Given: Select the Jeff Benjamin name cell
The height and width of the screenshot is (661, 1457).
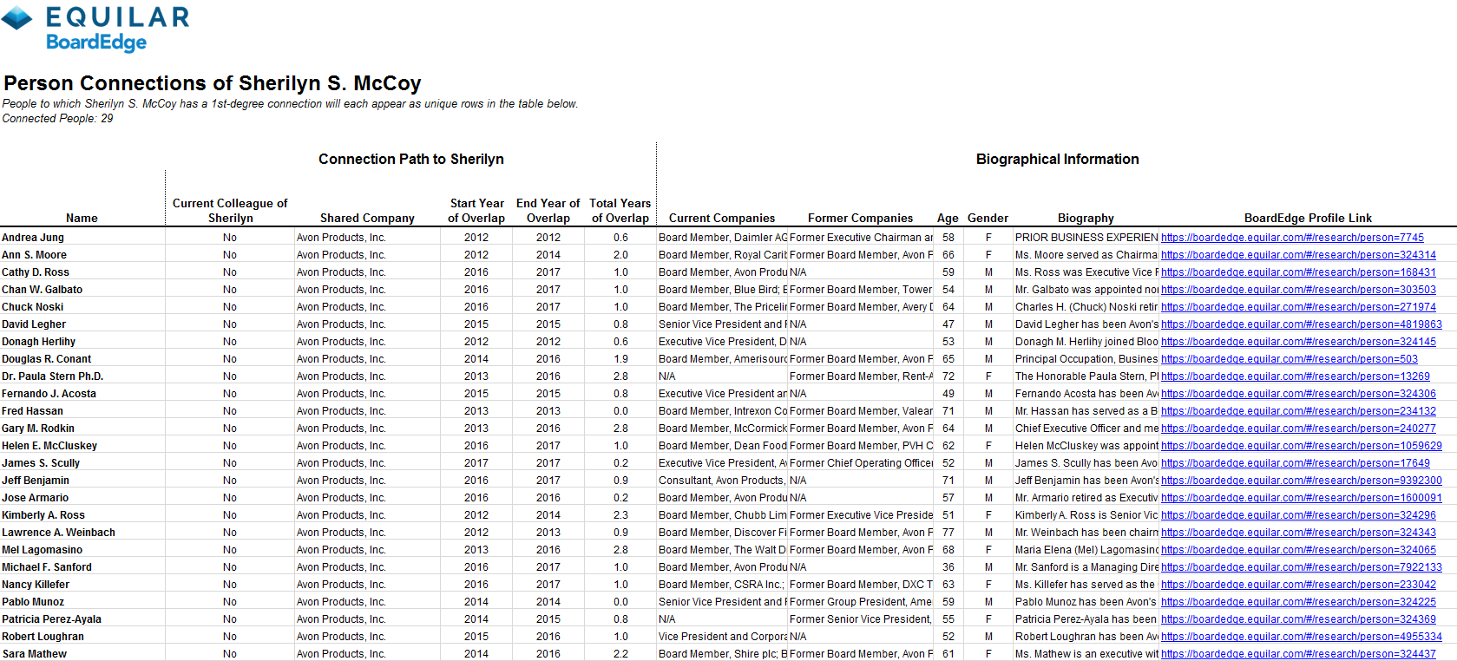Looking at the screenshot, I should [36, 481].
